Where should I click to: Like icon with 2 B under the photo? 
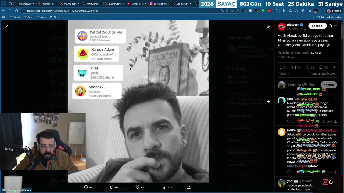point(137,187)
